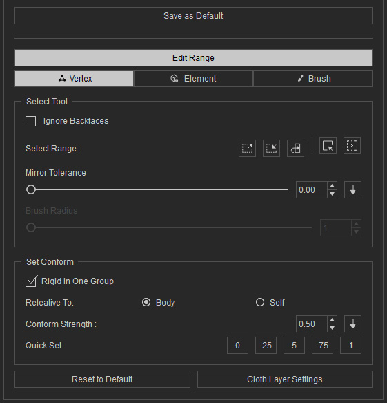Image resolution: width=387 pixels, height=403 pixels.
Task: Open Cloth Layer Settings
Action: pyautogui.click(x=285, y=379)
